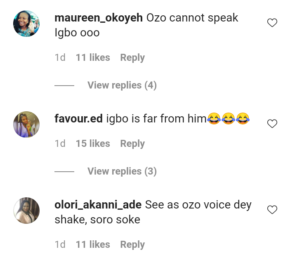Open the favour.ed username link
The image size is (297, 266).
(x=78, y=119)
